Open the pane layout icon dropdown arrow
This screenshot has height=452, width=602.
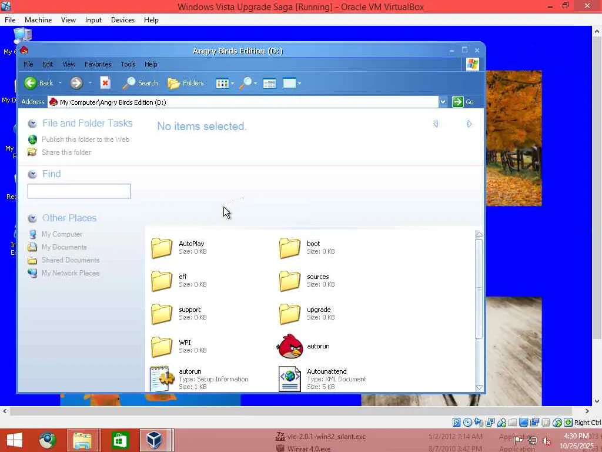point(299,83)
